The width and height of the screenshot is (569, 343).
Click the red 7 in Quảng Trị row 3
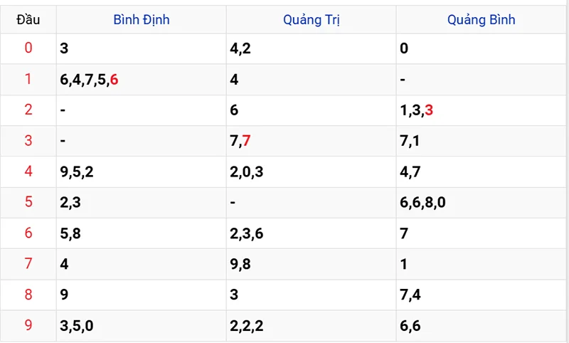(246, 141)
